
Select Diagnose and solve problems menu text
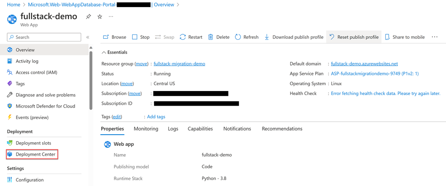pyautogui.click(x=46, y=95)
